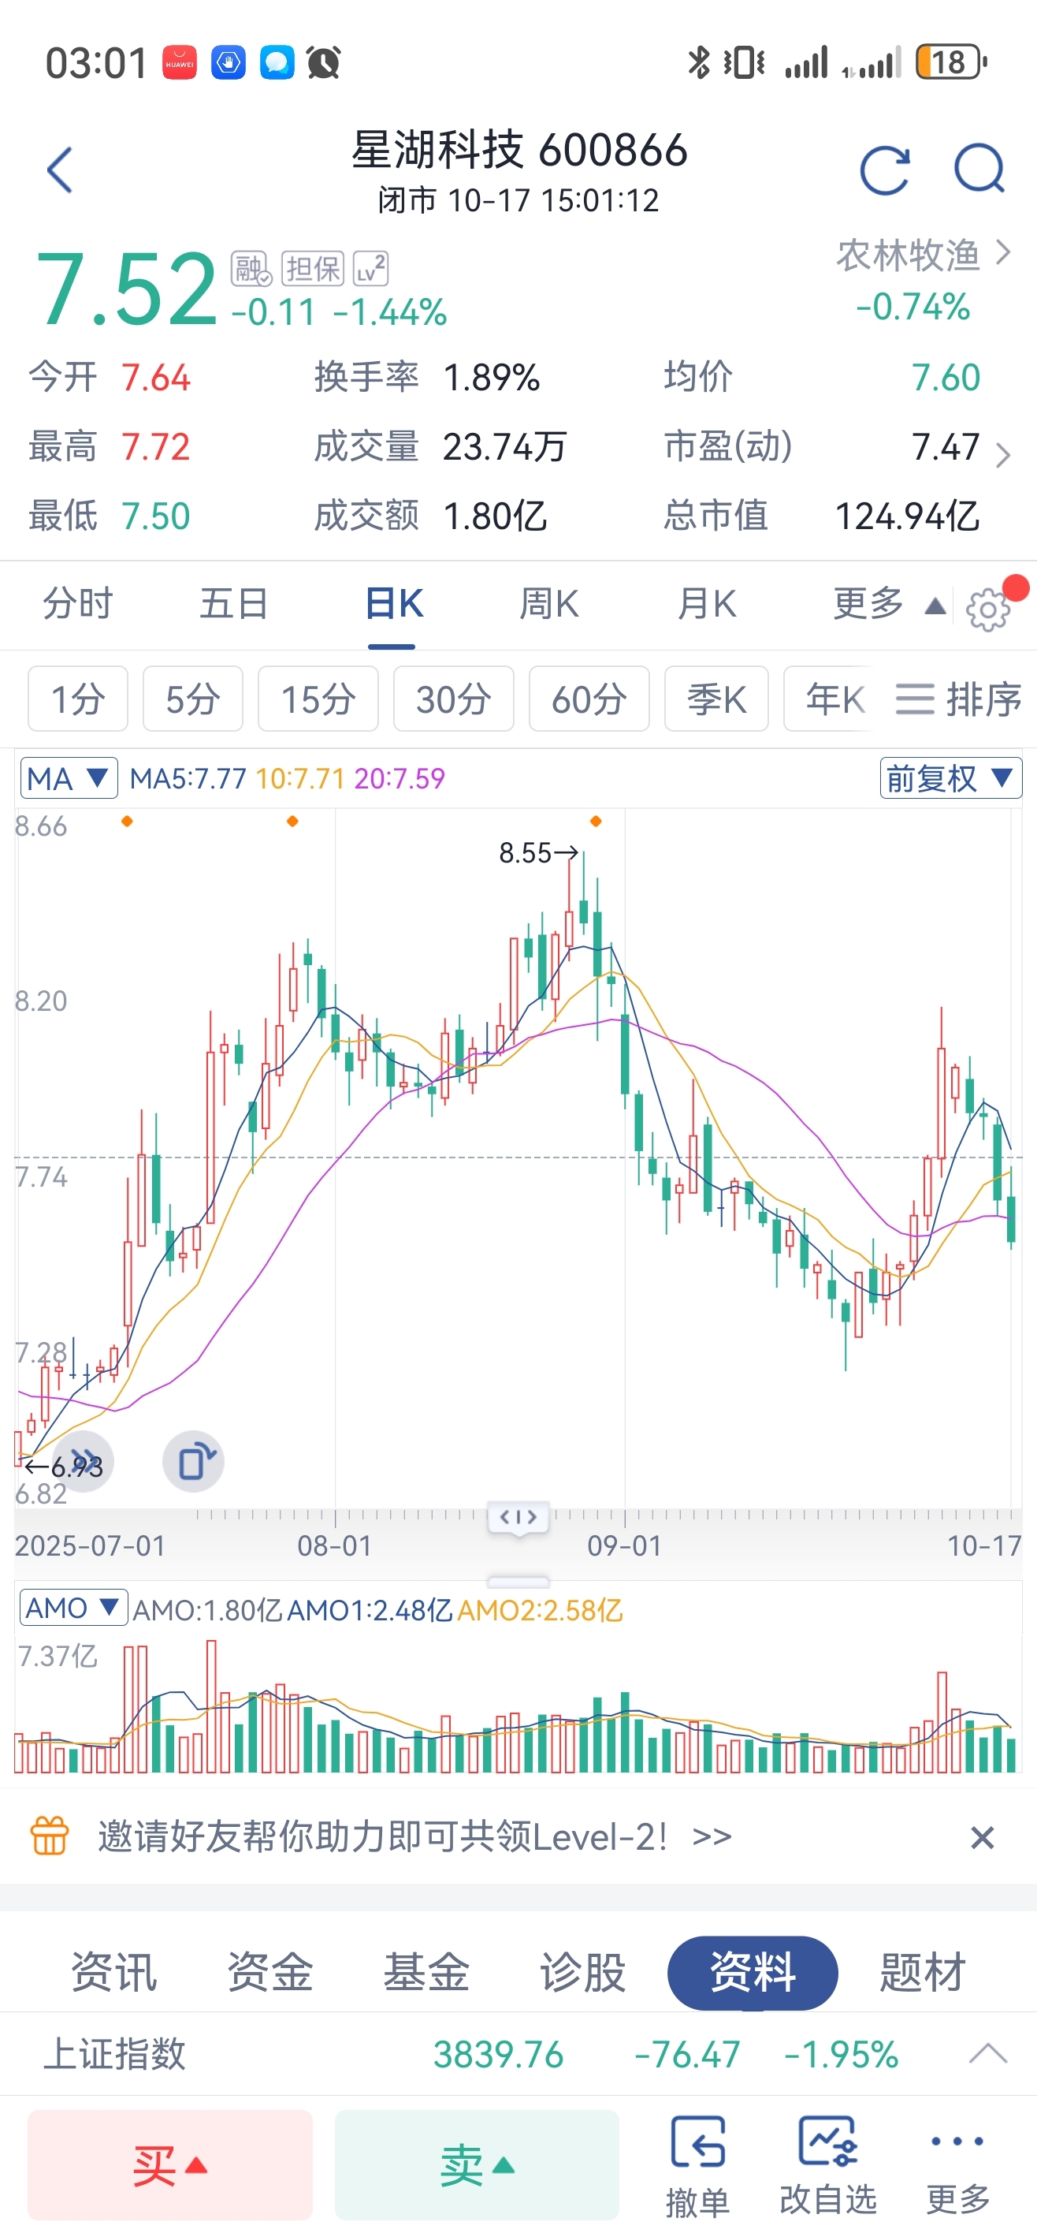
Task: Open the 前复权 adjustment dropdown
Action: point(950,777)
